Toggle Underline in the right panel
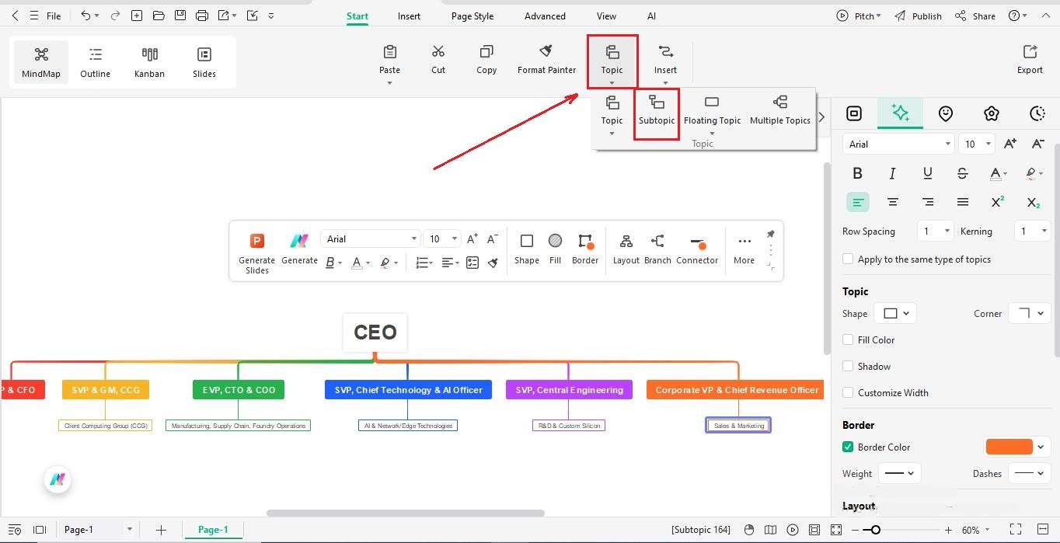 (x=927, y=173)
